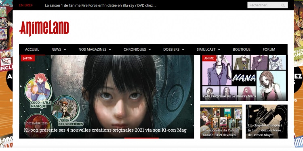Viewport: 303px width, 151px height.
Task: Click the 7 décembre 2020 date
Action: (36, 124)
